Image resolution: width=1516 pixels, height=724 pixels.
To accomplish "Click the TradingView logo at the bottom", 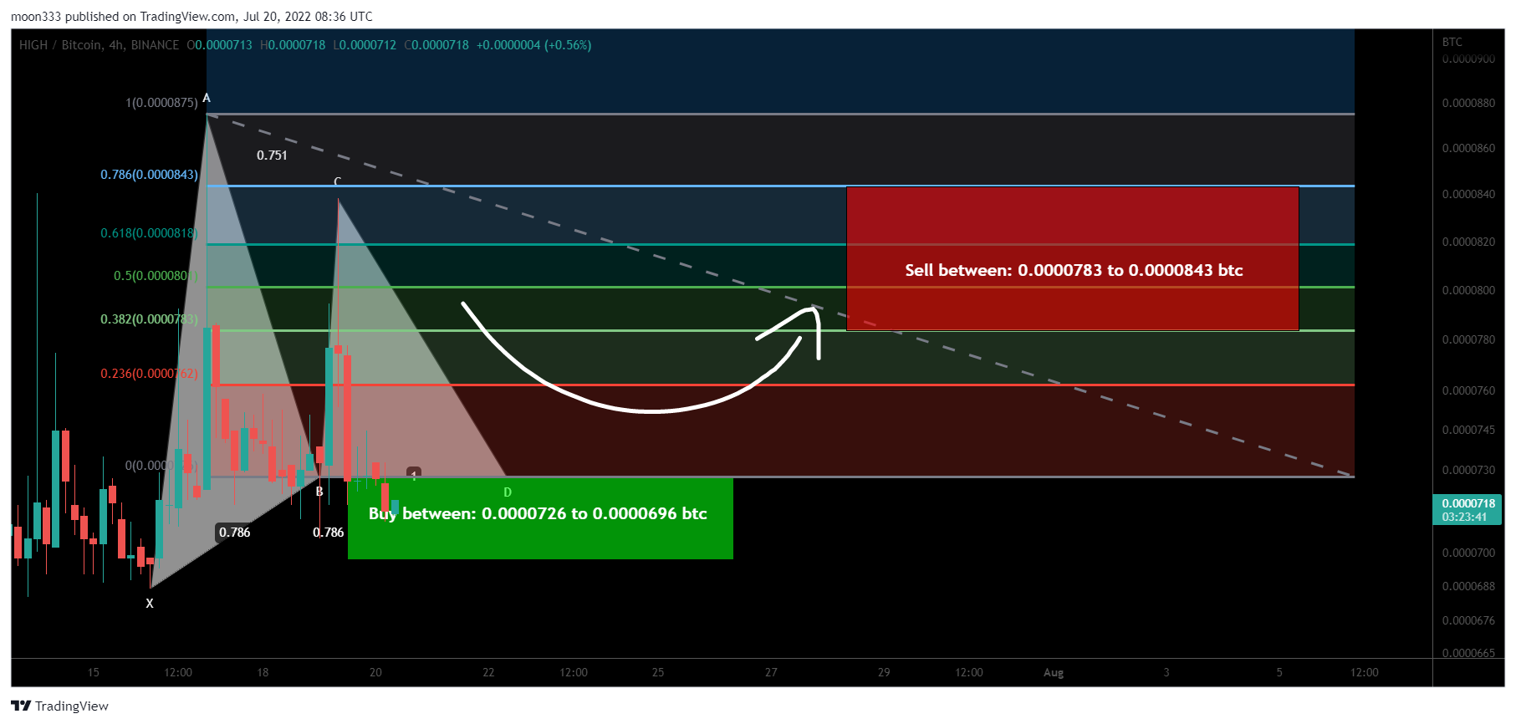I will tap(59, 706).
